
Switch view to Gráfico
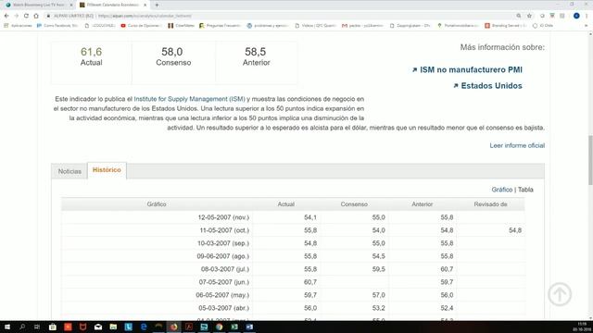tap(502, 190)
